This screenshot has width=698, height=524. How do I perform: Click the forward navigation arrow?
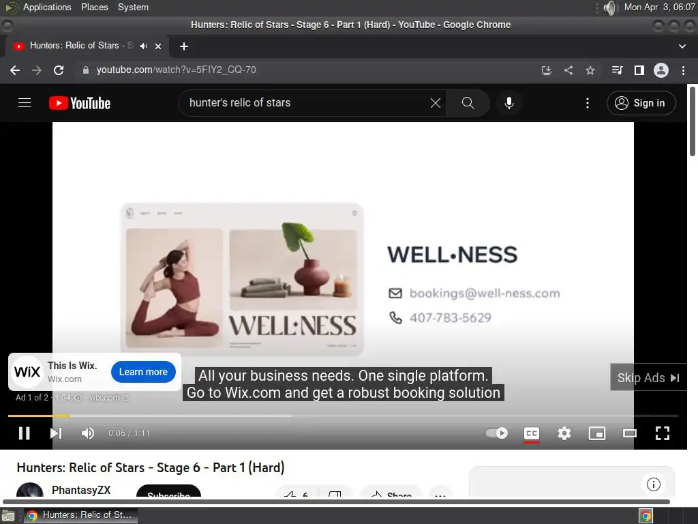point(37,70)
